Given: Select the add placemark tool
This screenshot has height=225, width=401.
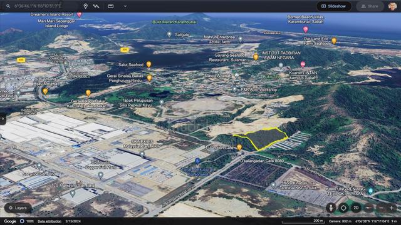Looking at the screenshot, I should 85,6.
